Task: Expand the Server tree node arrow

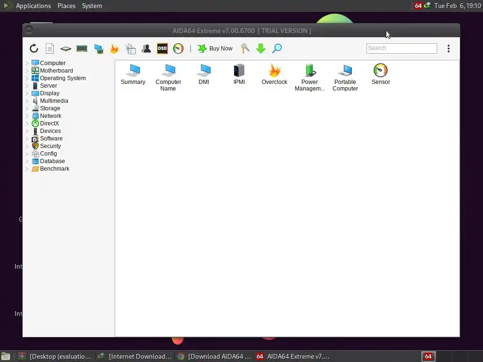Action: point(27,86)
